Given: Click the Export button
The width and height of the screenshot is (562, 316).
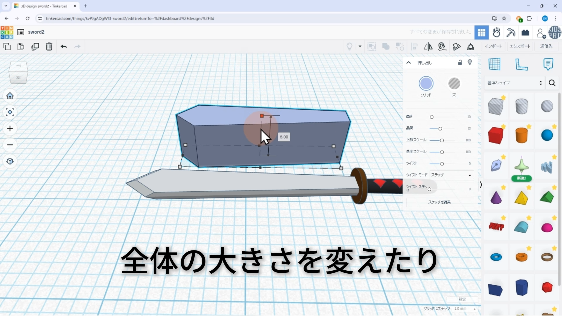Looking at the screenshot, I should point(520,46).
